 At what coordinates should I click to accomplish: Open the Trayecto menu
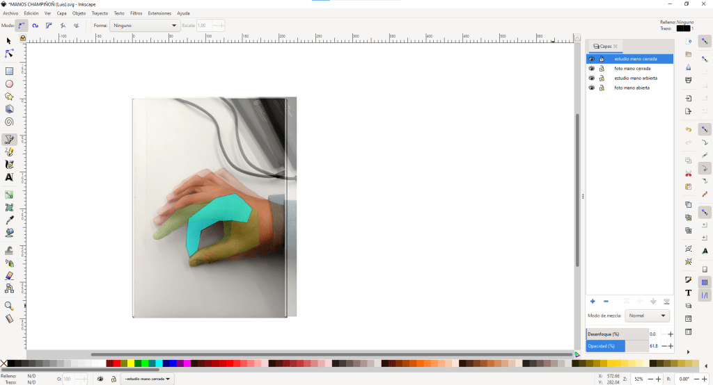[x=100, y=13]
